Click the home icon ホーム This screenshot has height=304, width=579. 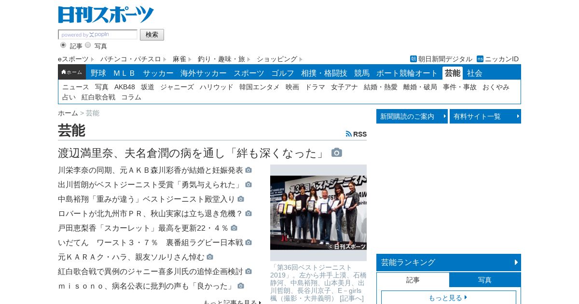point(72,72)
